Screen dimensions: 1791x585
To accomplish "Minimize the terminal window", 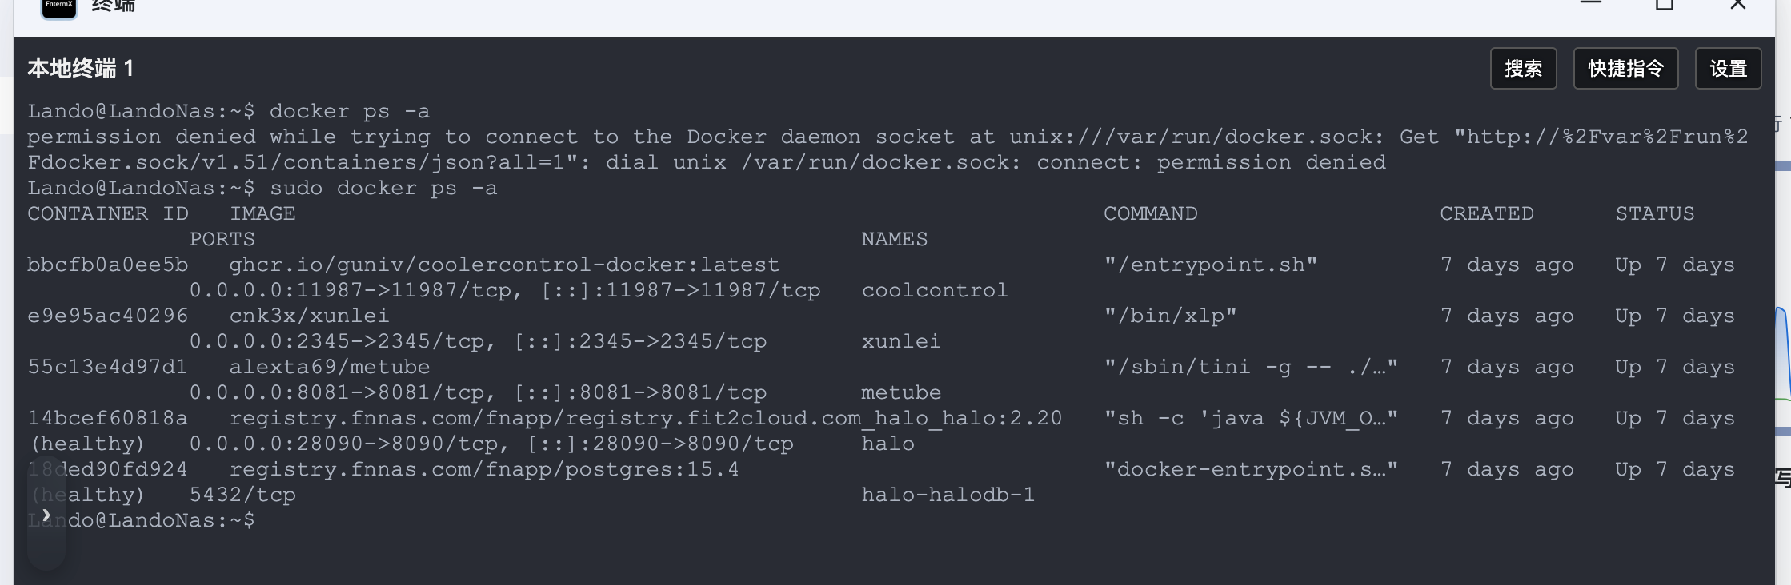I will click(1591, 4).
